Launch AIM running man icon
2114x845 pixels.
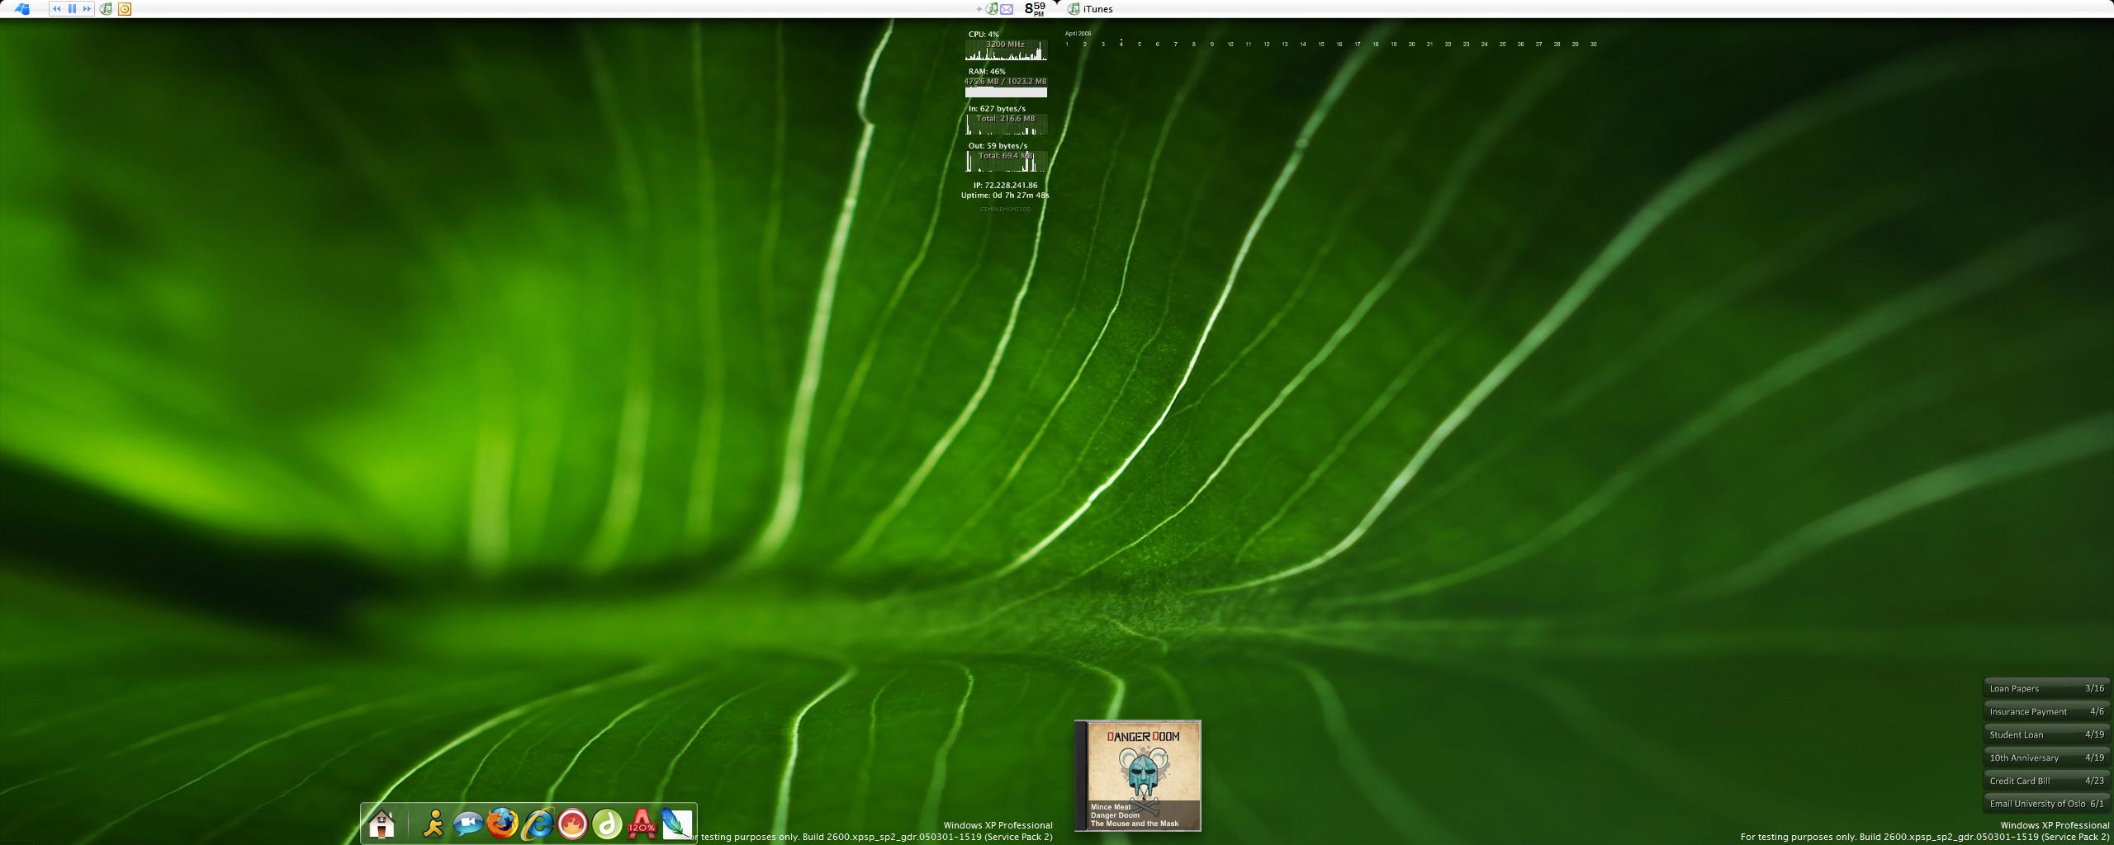[433, 824]
